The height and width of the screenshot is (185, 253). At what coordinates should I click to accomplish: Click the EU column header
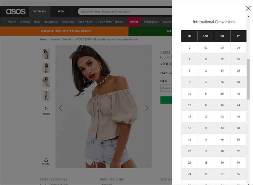click(222, 36)
